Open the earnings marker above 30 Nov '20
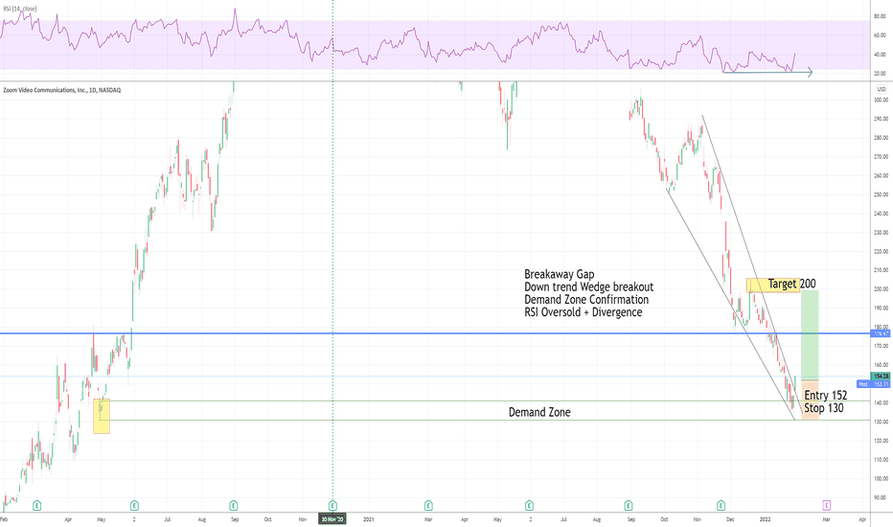 [332, 505]
